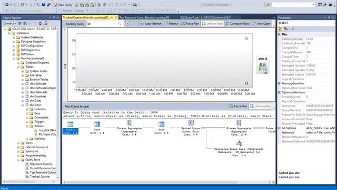Click the Property Pages icon in Properties

(x=293, y=28)
